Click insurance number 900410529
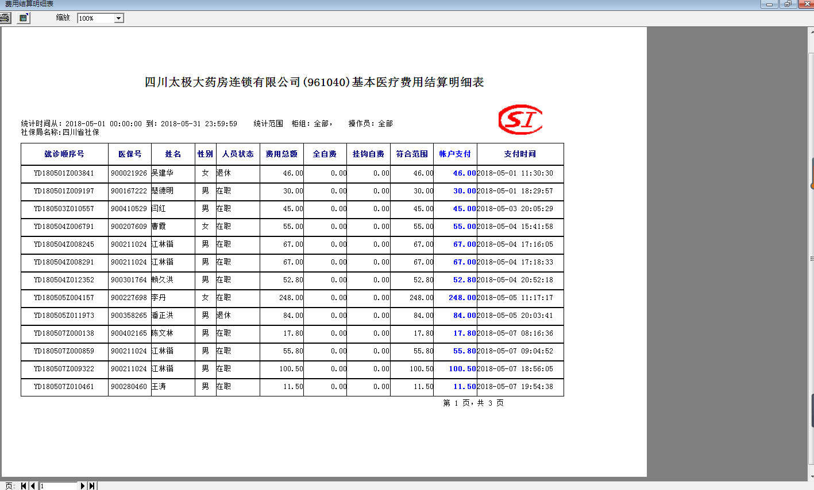The height and width of the screenshot is (490, 814). (x=129, y=209)
